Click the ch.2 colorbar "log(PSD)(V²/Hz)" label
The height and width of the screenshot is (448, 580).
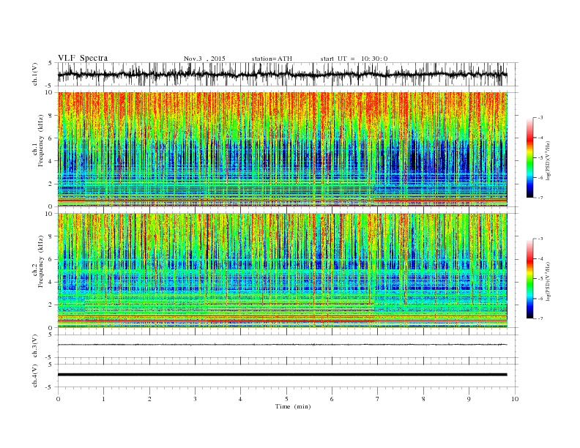pos(549,280)
